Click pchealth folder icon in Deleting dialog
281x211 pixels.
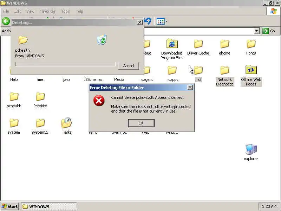coord(23,40)
